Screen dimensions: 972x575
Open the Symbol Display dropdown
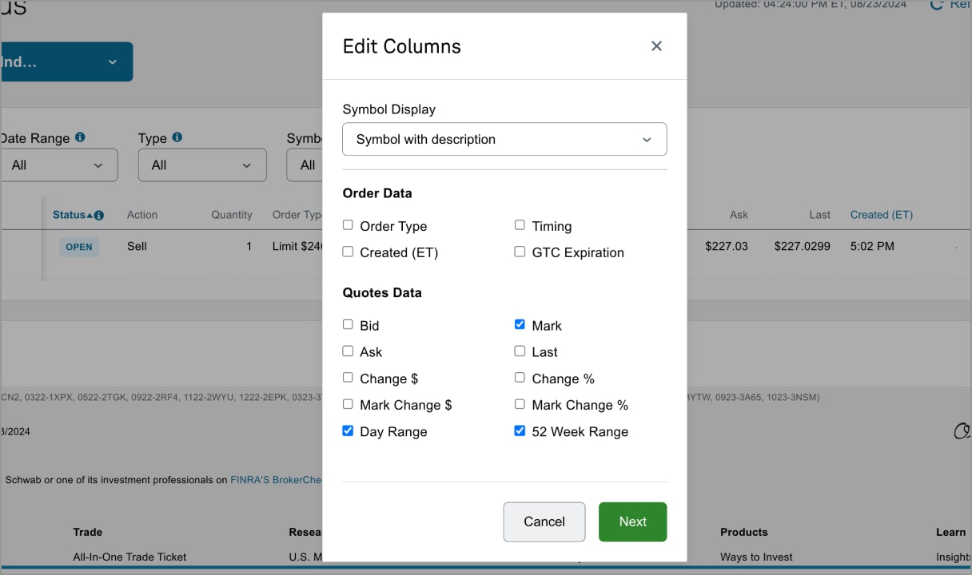(504, 139)
